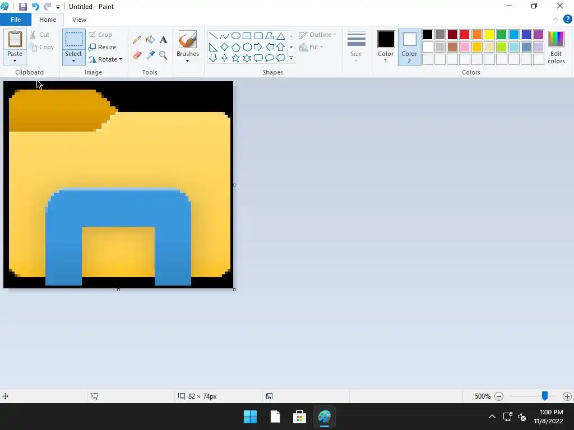The height and width of the screenshot is (430, 574).
Task: Select the Text tool
Action: click(x=163, y=40)
